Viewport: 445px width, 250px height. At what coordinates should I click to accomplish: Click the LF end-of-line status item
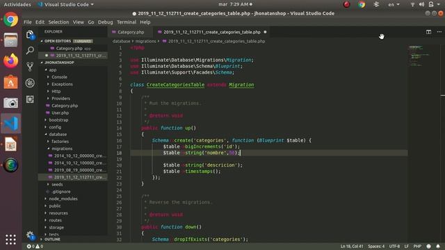tap(407, 247)
